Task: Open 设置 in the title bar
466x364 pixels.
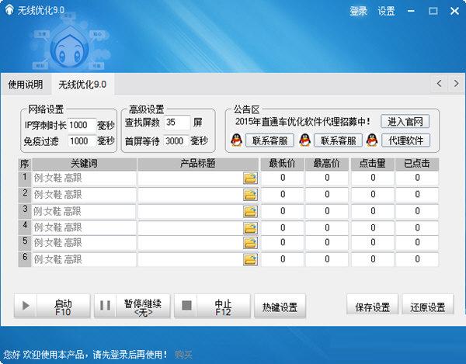Action: coord(386,11)
